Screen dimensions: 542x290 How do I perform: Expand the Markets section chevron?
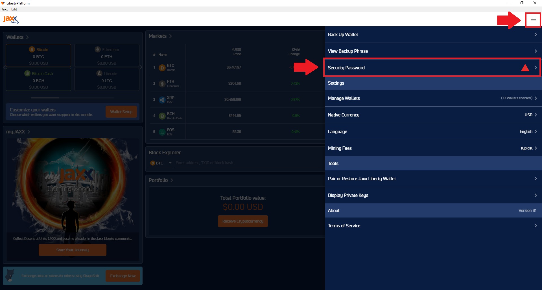171,36
